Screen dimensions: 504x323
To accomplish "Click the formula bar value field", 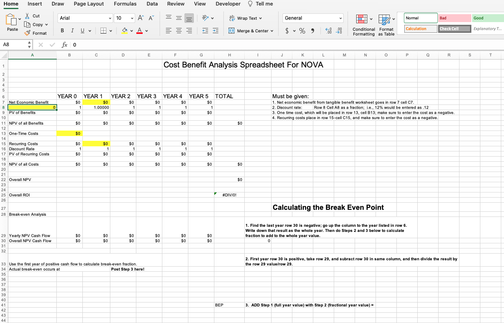I will coord(287,45).
